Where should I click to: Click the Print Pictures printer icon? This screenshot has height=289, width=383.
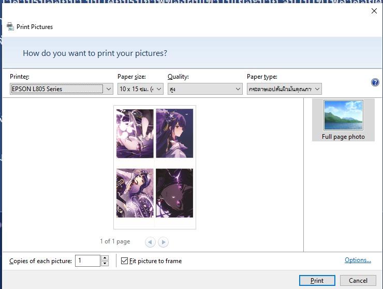tap(10, 26)
